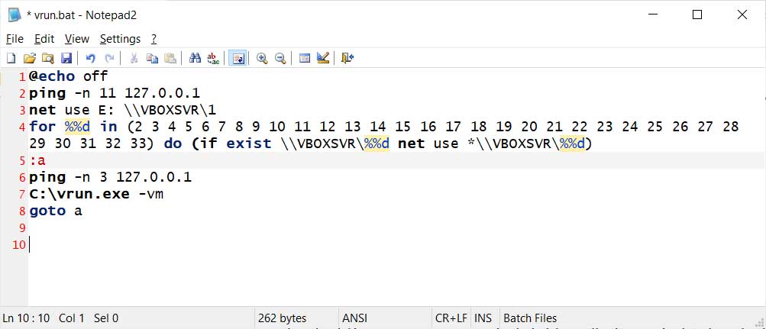Click line number 9 in the margin
Viewport: 766px width, 329px height.
[21, 228]
